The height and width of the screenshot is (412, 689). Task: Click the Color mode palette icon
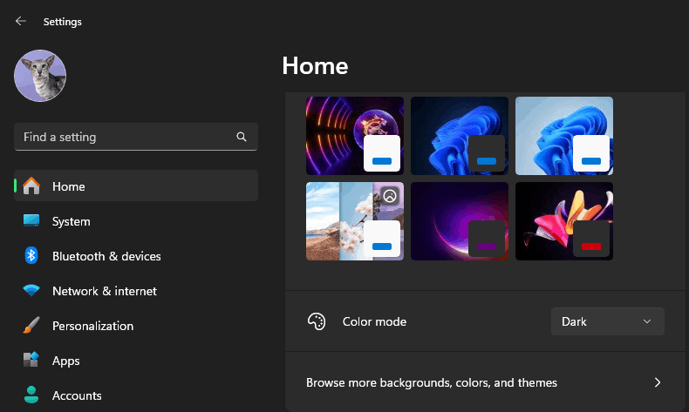(317, 321)
